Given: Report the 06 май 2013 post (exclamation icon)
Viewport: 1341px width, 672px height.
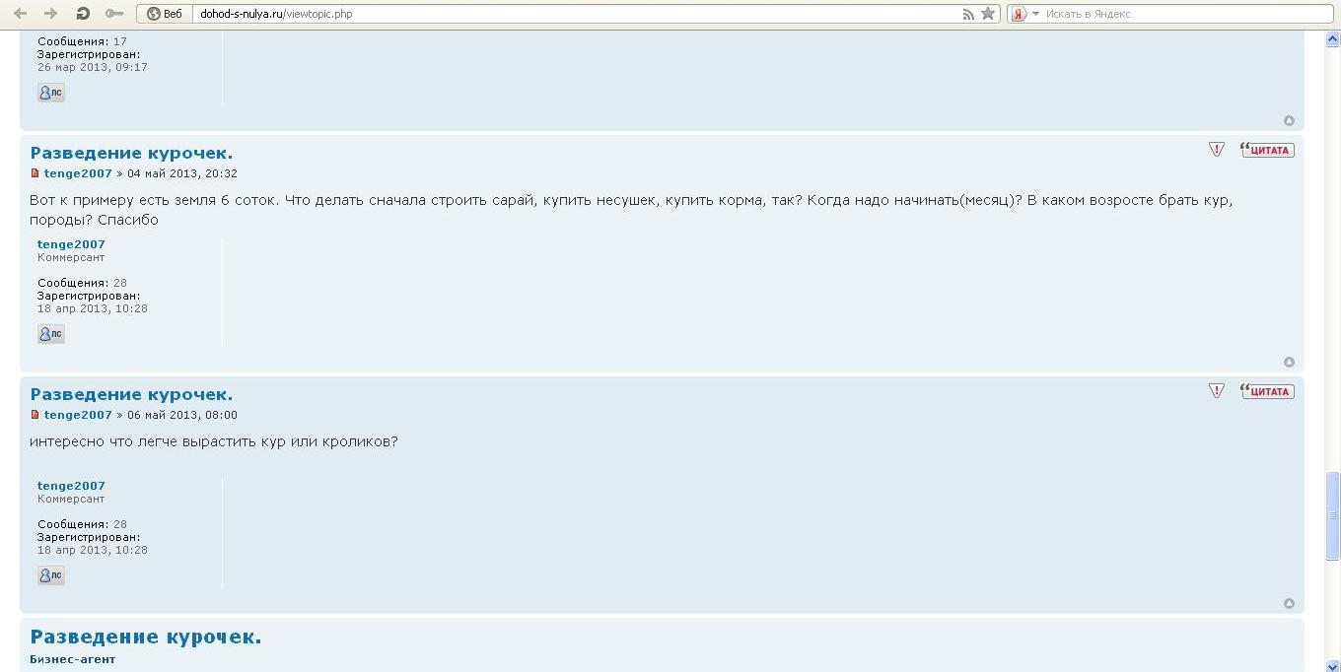Looking at the screenshot, I should click(x=1217, y=391).
